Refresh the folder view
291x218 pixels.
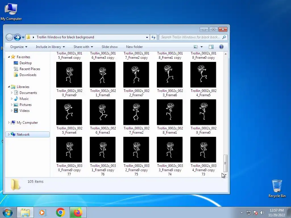pyautogui.click(x=153, y=37)
